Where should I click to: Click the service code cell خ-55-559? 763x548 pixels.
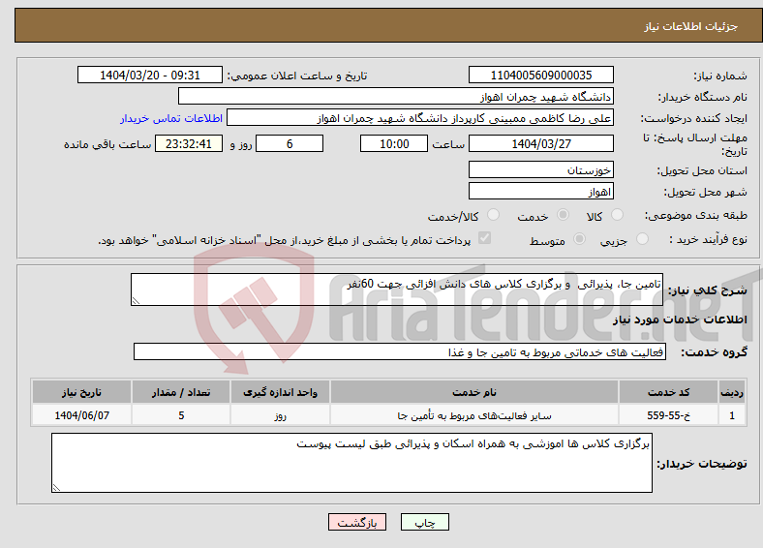tap(669, 415)
